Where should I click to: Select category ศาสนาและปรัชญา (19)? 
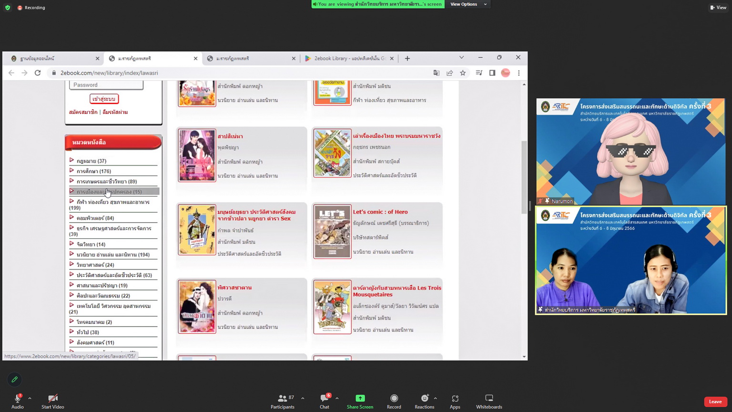point(102,285)
